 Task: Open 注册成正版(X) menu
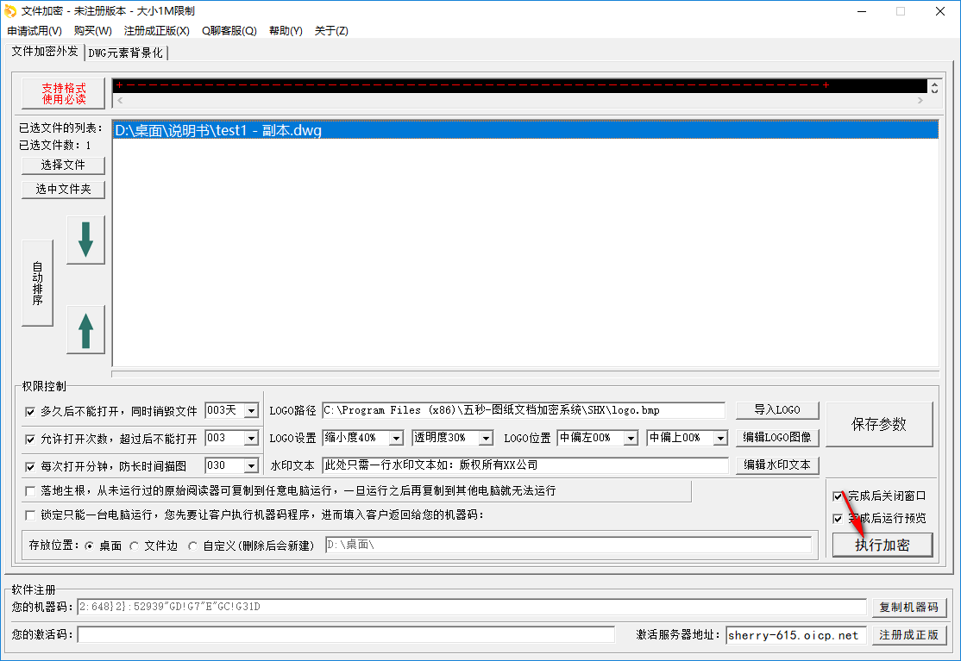coord(156,31)
